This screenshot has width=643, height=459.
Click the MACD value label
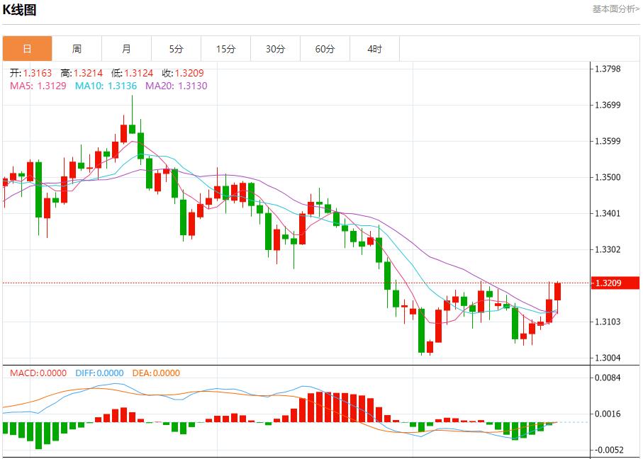coord(38,373)
